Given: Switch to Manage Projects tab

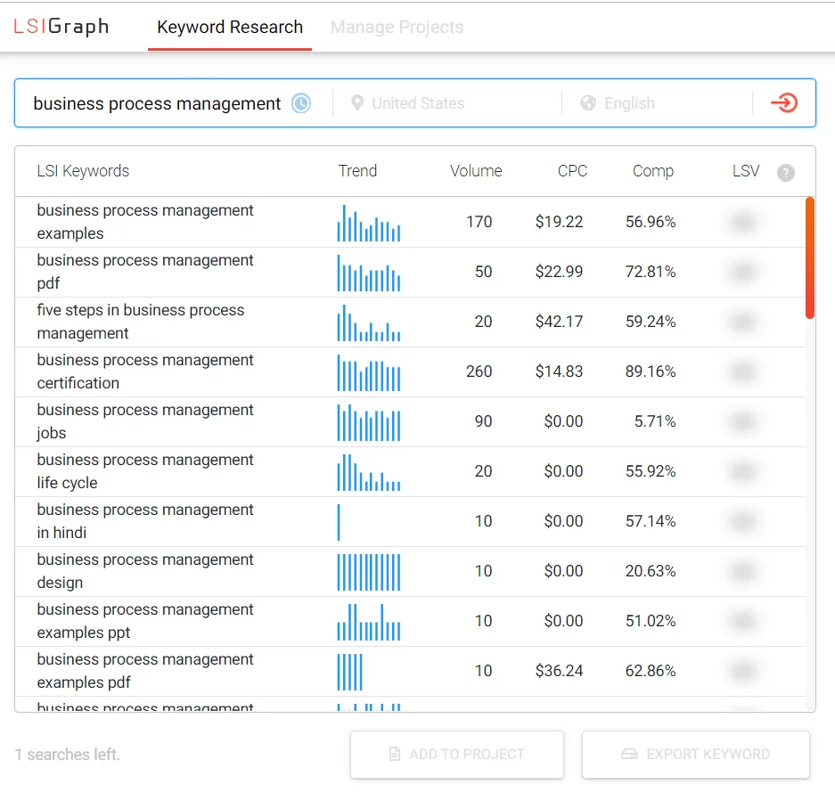Looking at the screenshot, I should coord(397,27).
